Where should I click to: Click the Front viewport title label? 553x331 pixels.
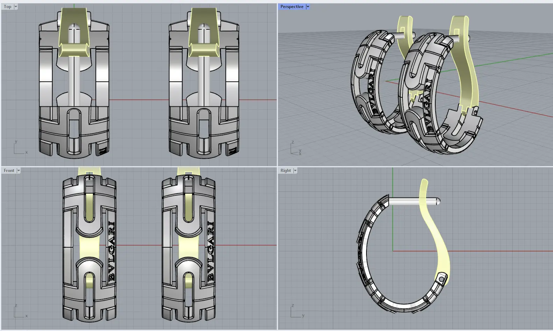[x=9, y=171]
